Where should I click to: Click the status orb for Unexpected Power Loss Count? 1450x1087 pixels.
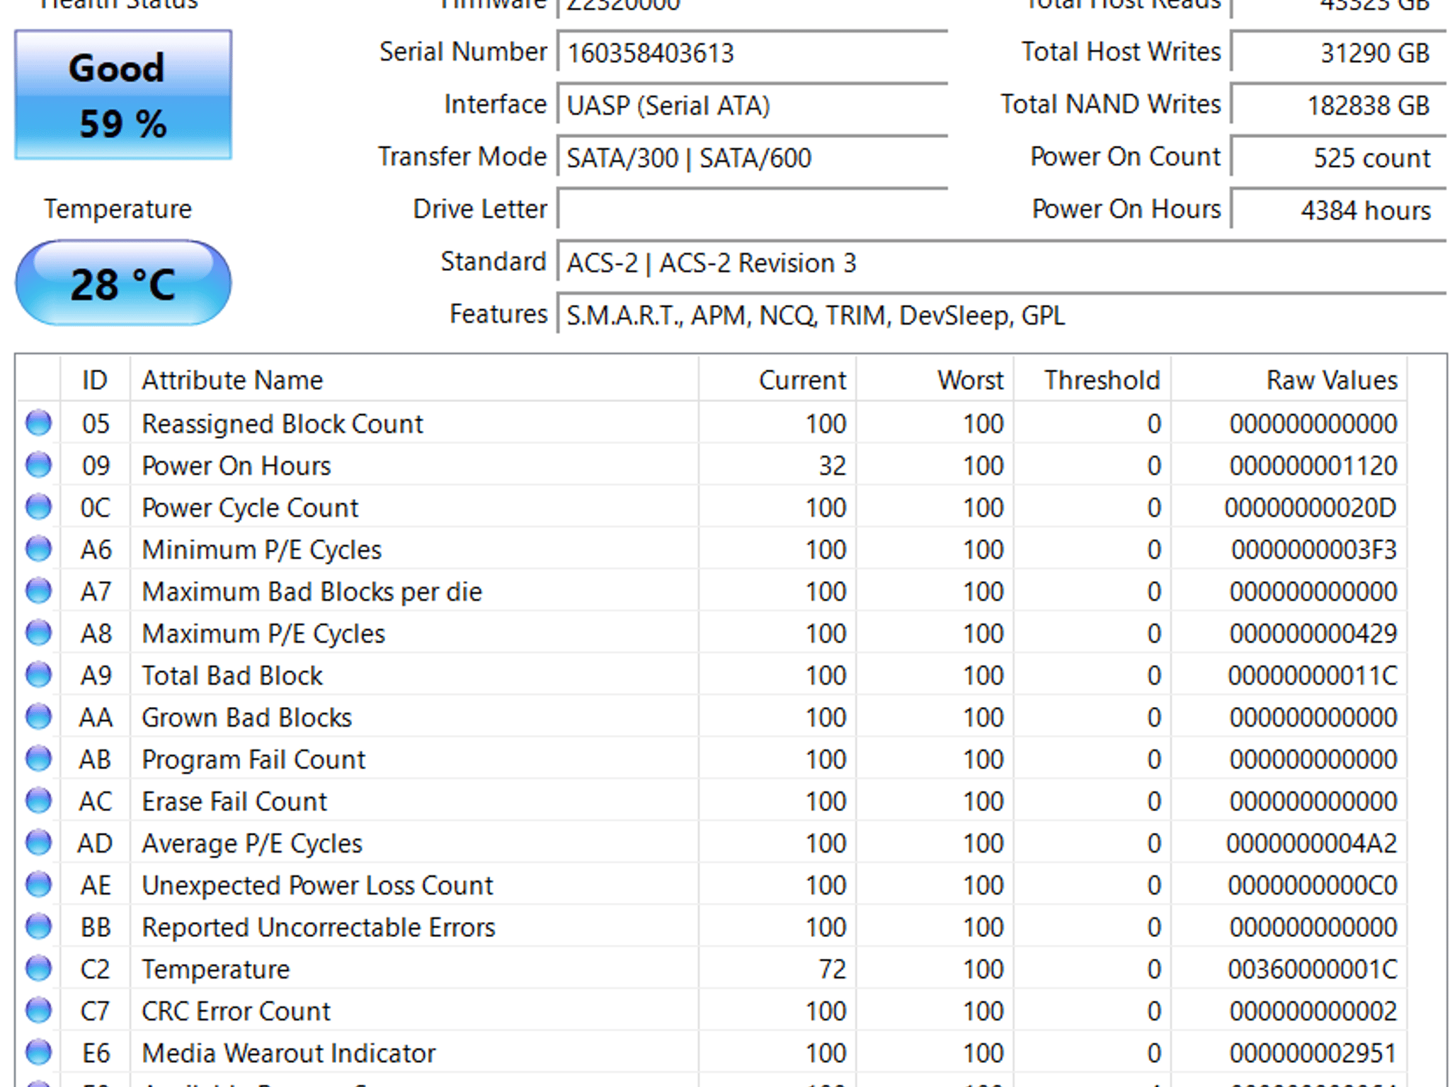pos(38,885)
